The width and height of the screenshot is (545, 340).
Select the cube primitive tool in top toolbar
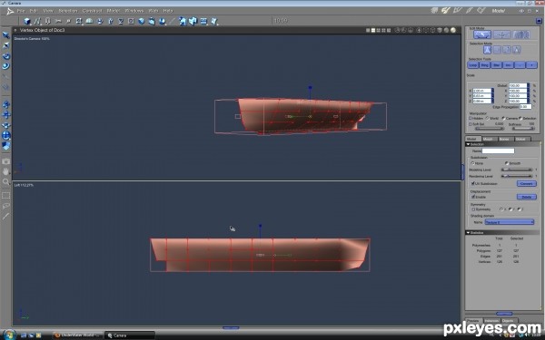click(x=27, y=22)
